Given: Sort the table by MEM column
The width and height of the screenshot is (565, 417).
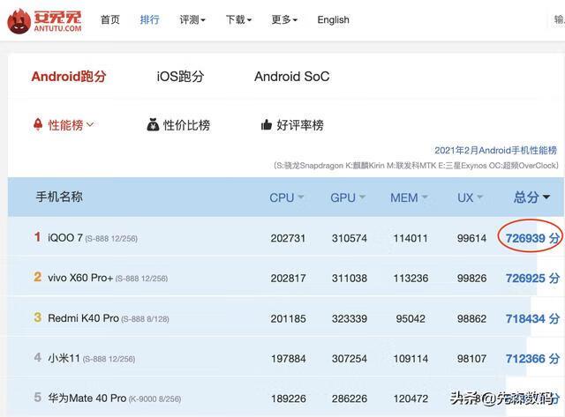Looking at the screenshot, I should click(409, 197).
